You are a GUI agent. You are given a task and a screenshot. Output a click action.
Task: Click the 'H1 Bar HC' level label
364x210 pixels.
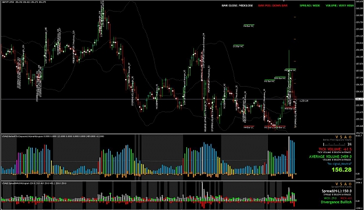click(269, 81)
